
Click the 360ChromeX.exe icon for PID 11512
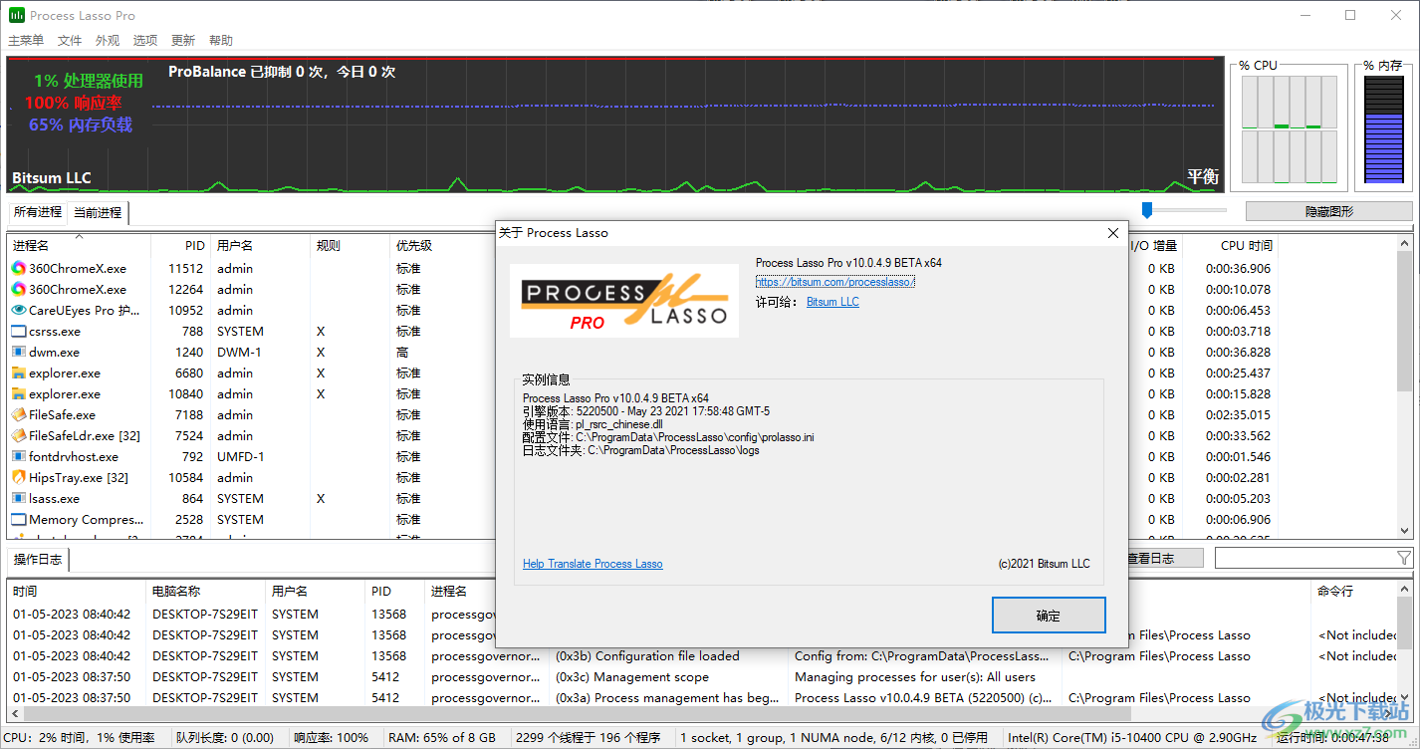tap(18, 268)
